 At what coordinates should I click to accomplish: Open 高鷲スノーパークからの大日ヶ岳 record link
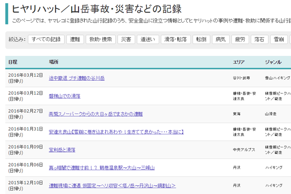[x=95, y=114]
